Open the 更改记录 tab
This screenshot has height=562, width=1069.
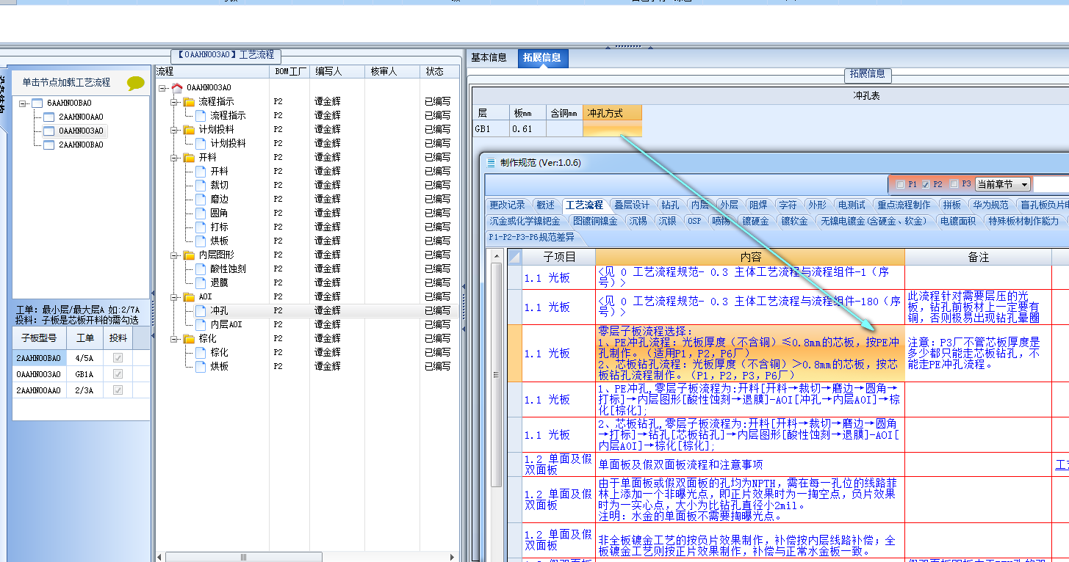tap(508, 205)
